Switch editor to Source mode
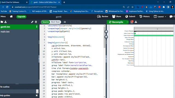The height and width of the screenshot is (98, 175). click(x=46, y=22)
